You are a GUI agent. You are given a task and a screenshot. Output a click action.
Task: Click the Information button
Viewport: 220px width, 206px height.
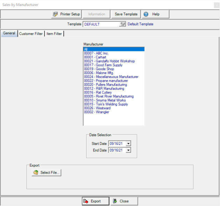pyautogui.click(x=96, y=14)
